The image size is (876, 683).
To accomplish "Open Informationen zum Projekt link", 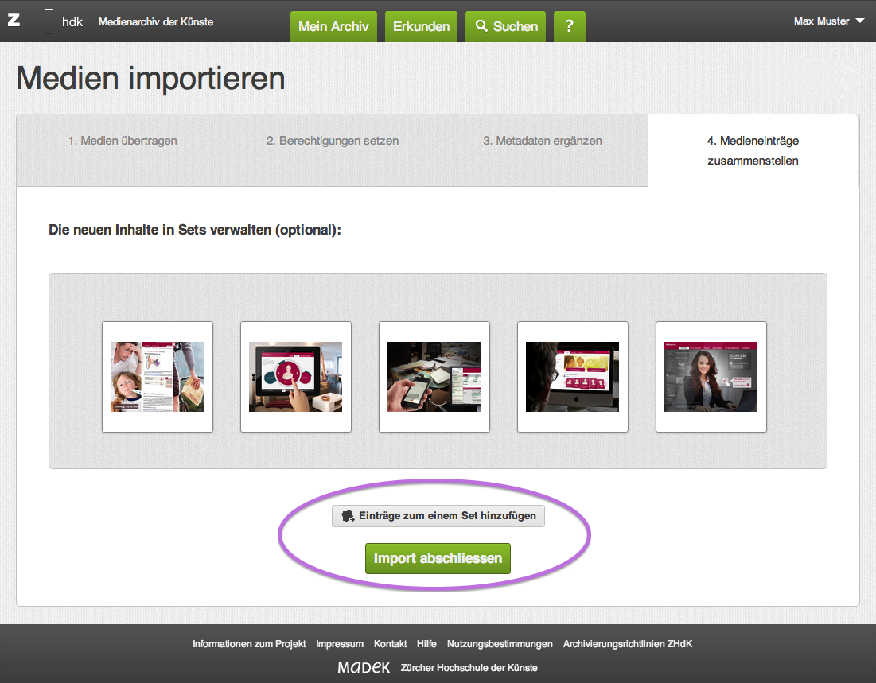I will point(249,644).
